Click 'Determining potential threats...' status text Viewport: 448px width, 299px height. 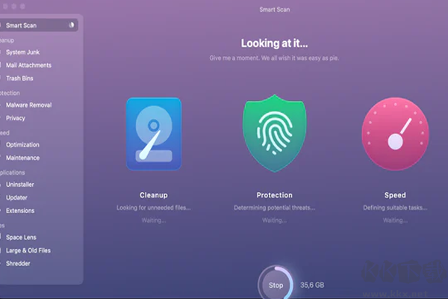click(274, 208)
